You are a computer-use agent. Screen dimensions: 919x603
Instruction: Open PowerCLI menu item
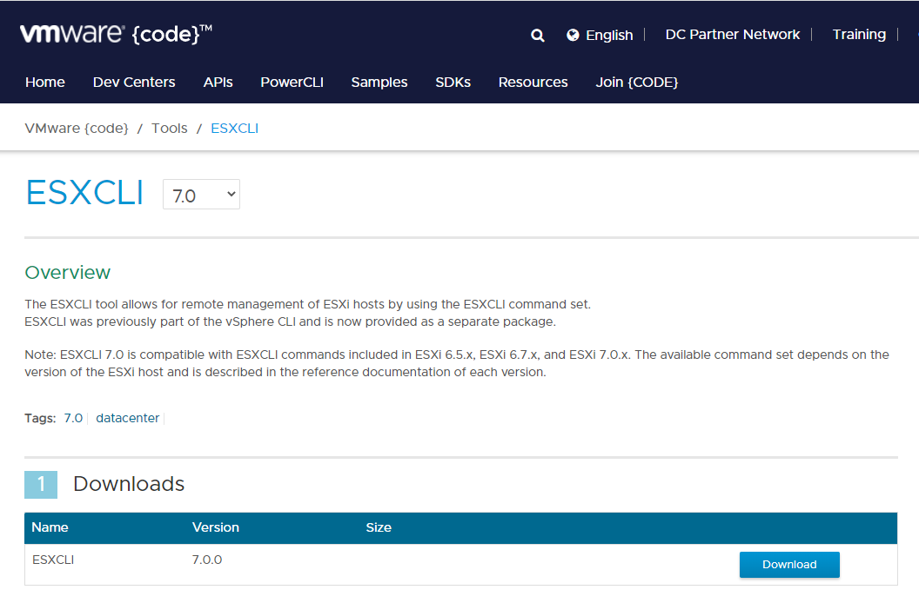point(292,82)
